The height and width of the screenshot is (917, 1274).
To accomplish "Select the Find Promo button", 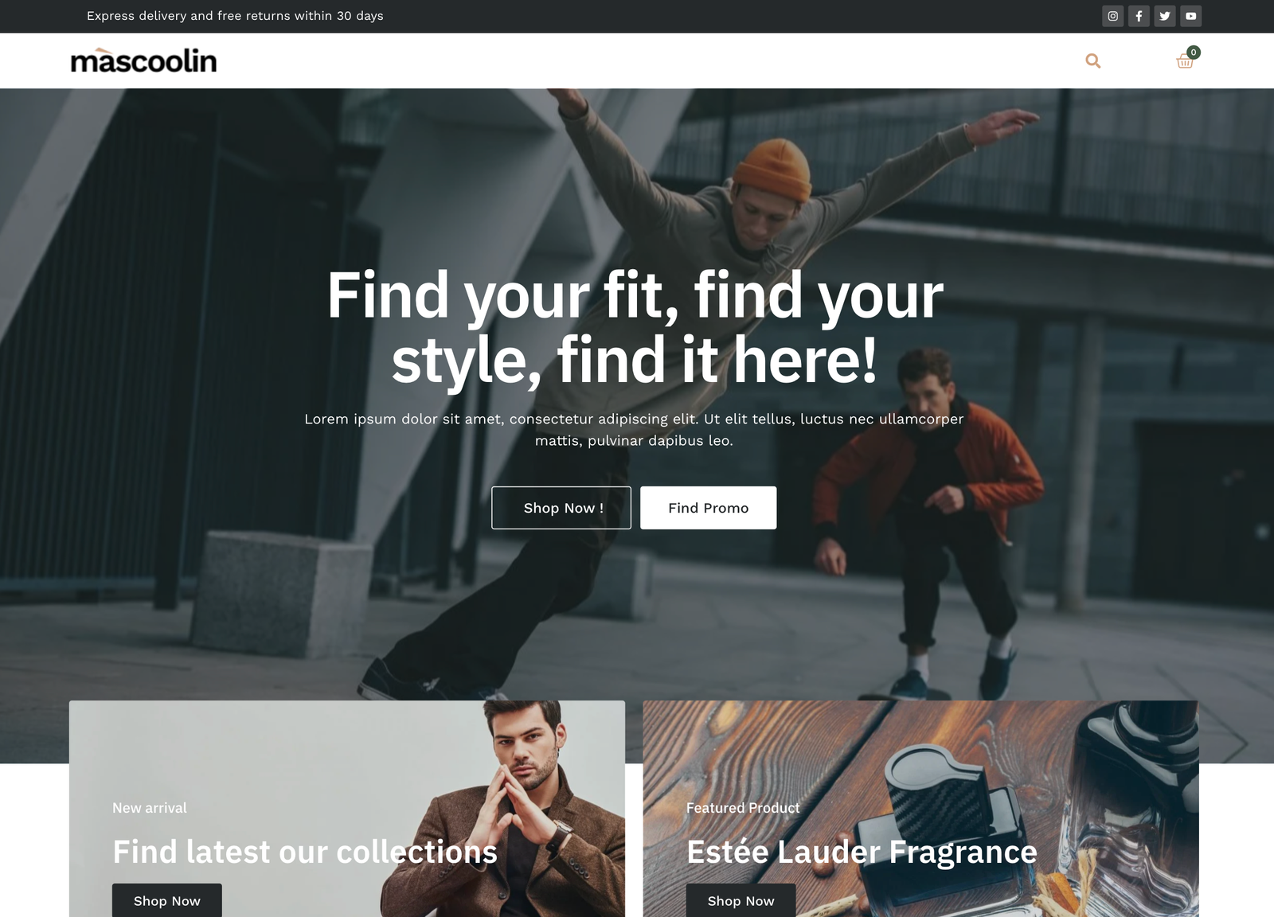I will click(x=709, y=508).
